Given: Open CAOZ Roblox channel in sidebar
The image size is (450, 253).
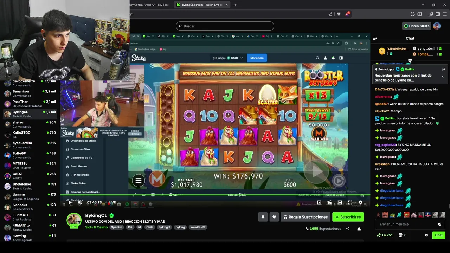Looking at the screenshot, I should pyautogui.click(x=30, y=176).
